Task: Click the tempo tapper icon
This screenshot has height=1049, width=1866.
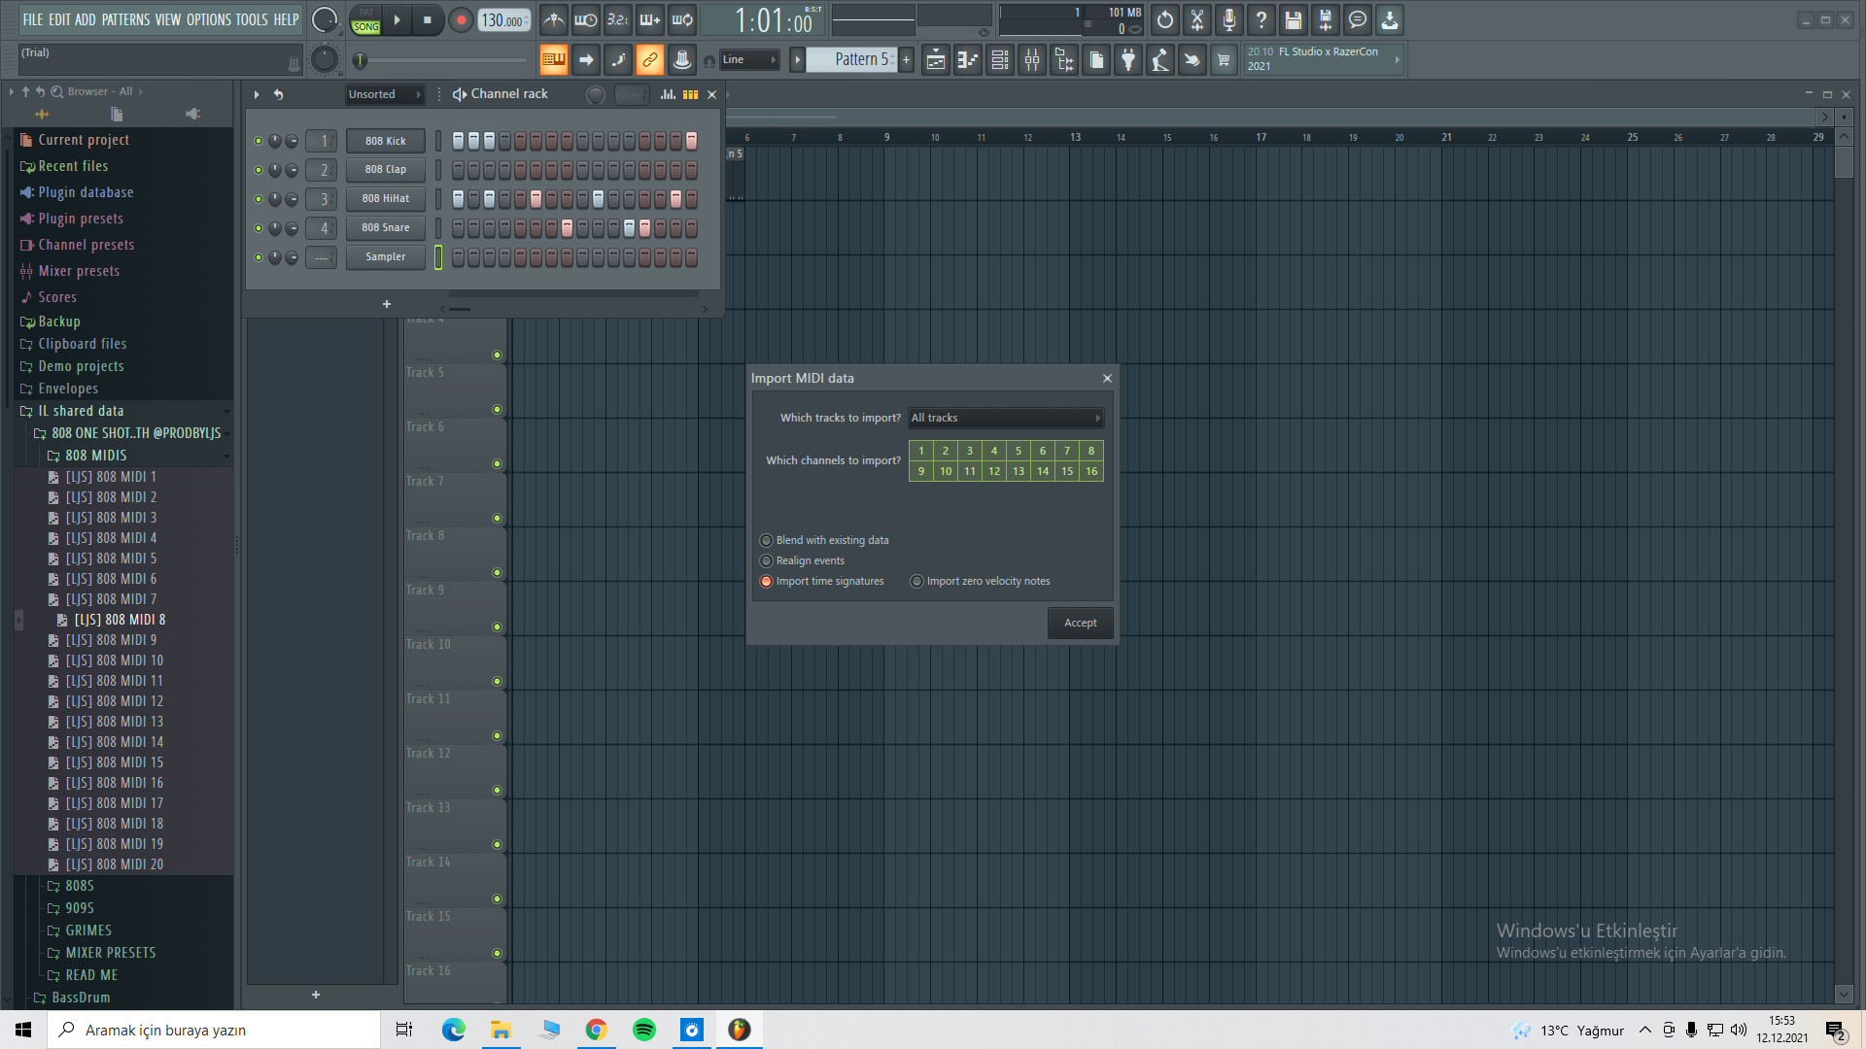Action: point(1160,60)
